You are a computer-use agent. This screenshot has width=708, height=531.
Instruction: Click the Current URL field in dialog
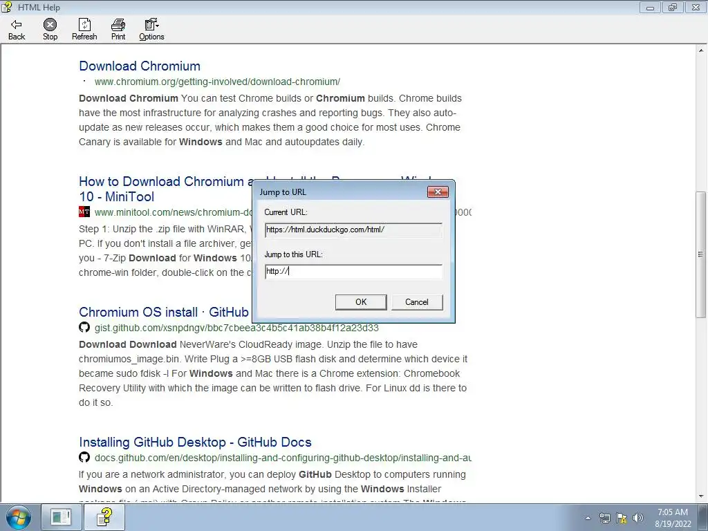pos(353,230)
